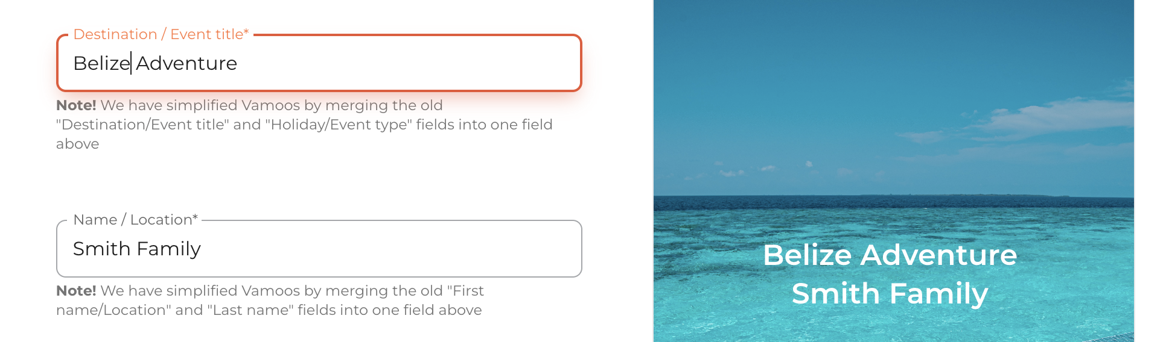Click the "Smith Family" text on the preview
The height and width of the screenshot is (342, 1166).
coord(890,293)
